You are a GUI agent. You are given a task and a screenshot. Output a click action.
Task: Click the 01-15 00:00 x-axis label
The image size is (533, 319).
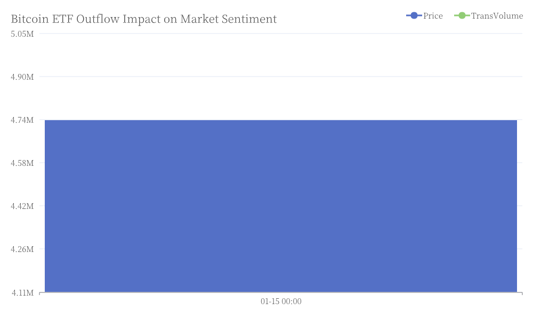tap(281, 301)
